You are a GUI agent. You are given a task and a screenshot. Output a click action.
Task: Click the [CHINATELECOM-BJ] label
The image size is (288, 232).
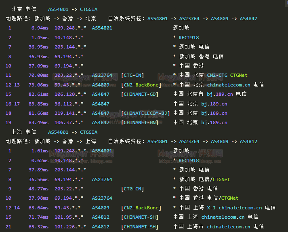[x=145, y=113]
